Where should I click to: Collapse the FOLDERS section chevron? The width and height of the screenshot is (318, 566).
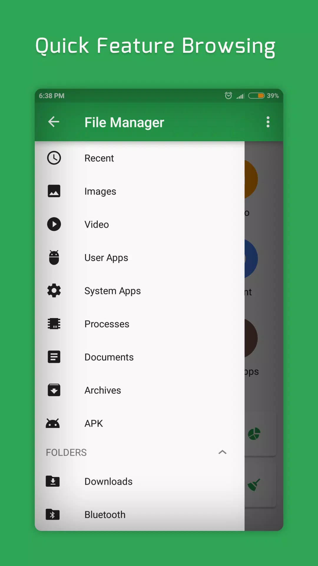click(x=223, y=452)
